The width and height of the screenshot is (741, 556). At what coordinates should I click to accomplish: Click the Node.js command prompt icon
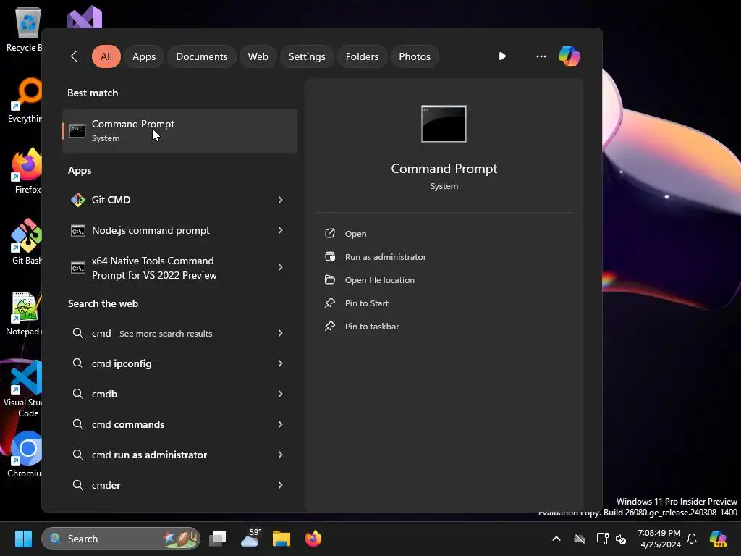click(78, 231)
